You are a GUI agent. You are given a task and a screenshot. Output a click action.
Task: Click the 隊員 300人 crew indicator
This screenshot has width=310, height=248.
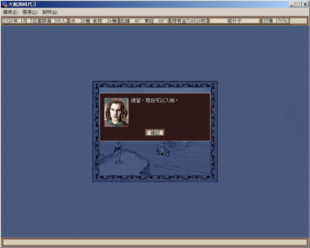tap(54, 21)
